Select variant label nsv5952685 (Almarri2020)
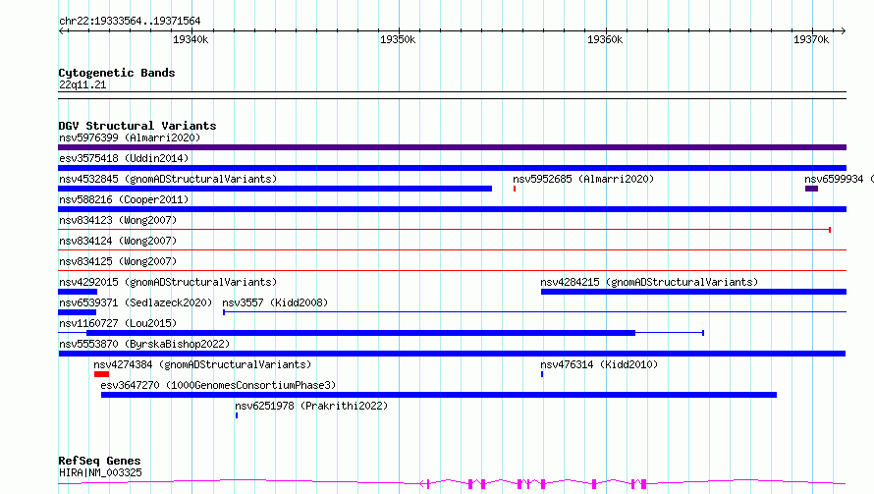Screen dimensions: 874x494 pos(583,179)
